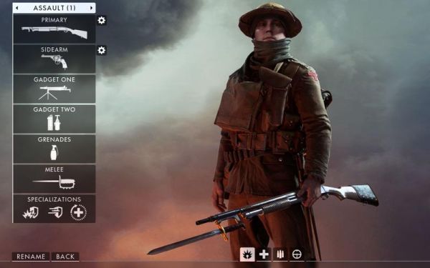Click the PRIMARY label text
Viewport: 430px width, 268px height.
click(54, 20)
